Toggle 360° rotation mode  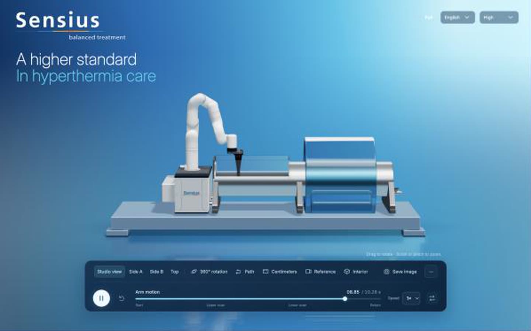tap(209, 272)
